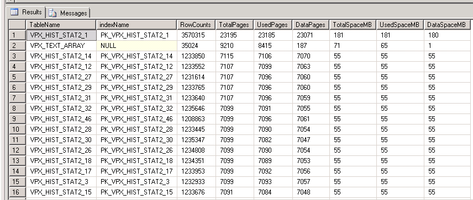Screen dimensions: 473x200
Task: Click the VPX_HIST_STAT2_14 table name cell
Action: pyautogui.click(x=61, y=56)
